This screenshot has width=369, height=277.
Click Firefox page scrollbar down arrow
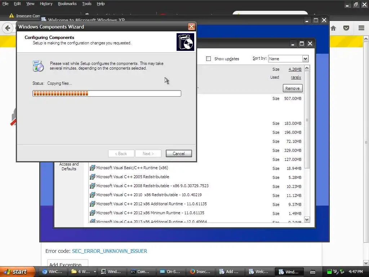366,263
